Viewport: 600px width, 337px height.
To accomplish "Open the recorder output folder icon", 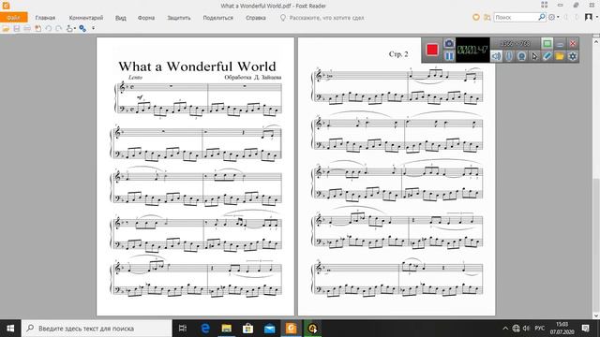I will coord(560,56).
